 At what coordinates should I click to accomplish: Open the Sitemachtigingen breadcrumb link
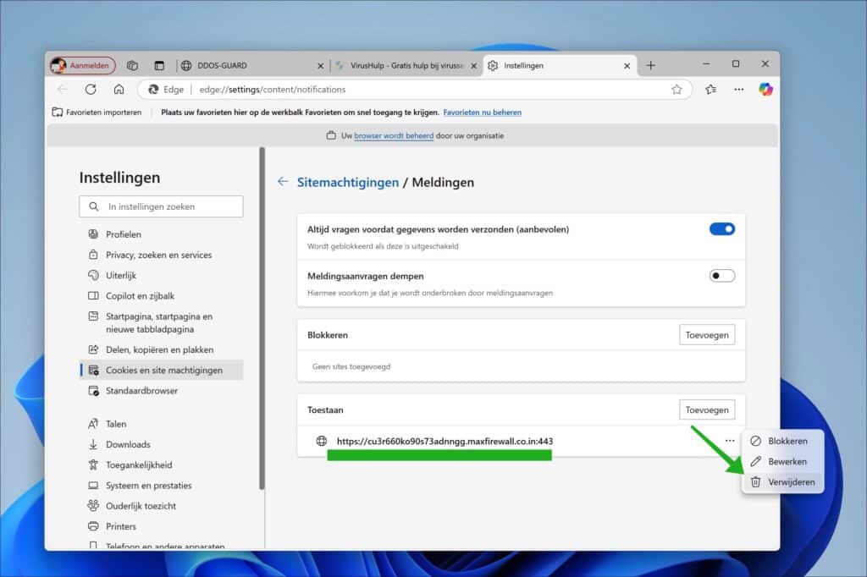[348, 183]
